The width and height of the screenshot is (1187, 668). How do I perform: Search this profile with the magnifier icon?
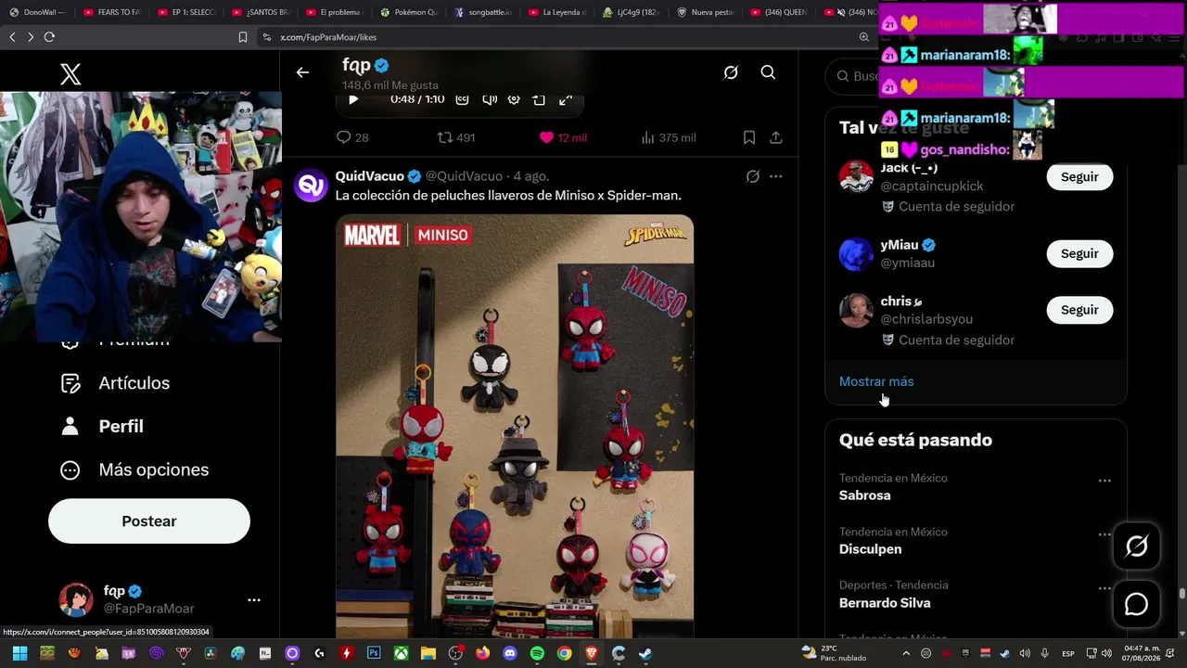tap(768, 72)
